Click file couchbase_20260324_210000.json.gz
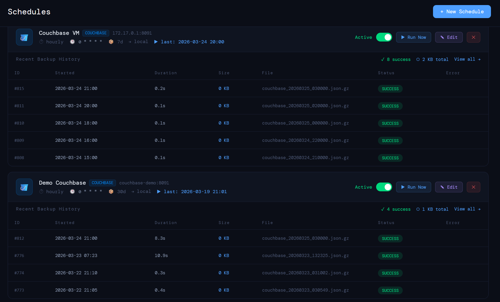This screenshot has height=302, width=500. coord(305,158)
